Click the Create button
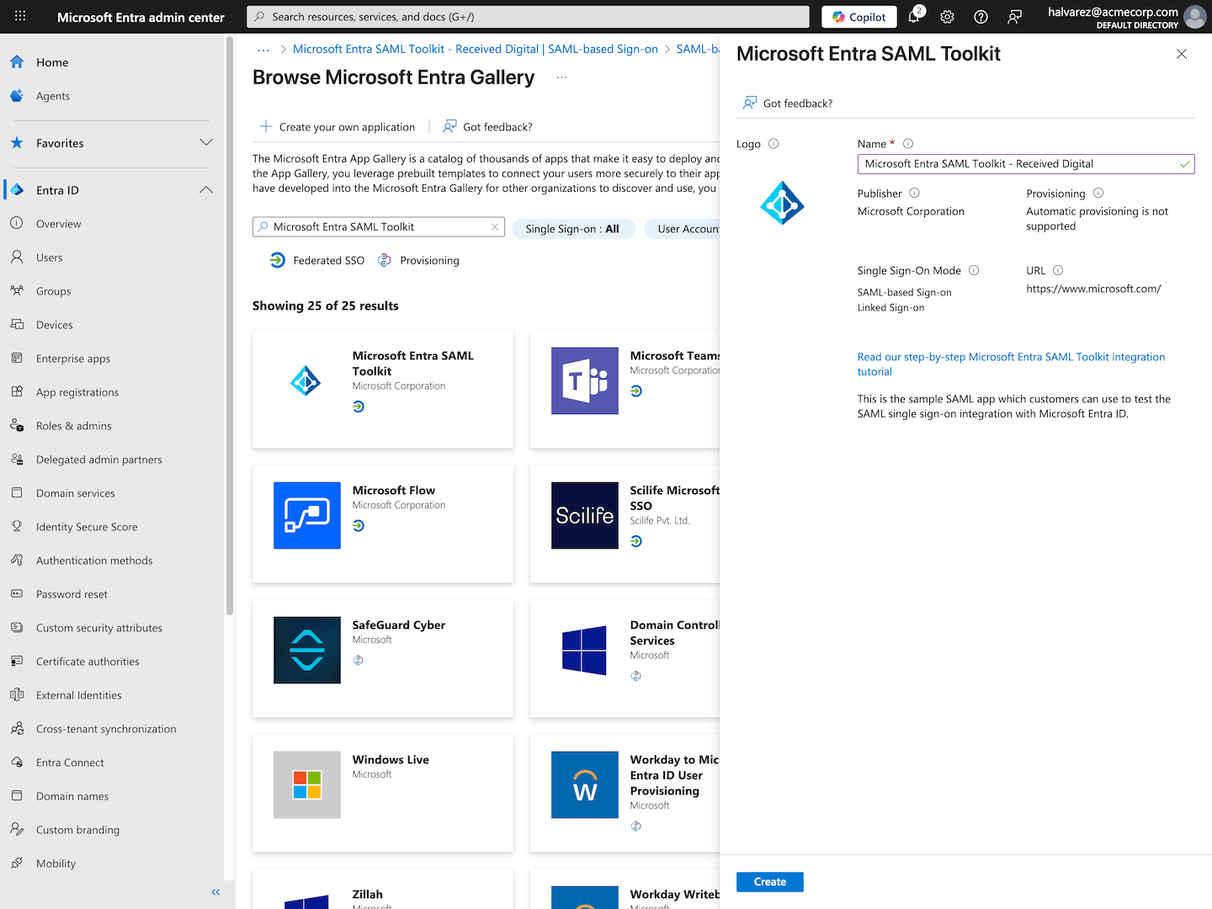 tap(770, 882)
